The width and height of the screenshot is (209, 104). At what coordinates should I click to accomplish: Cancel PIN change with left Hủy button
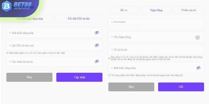[x=30, y=77]
